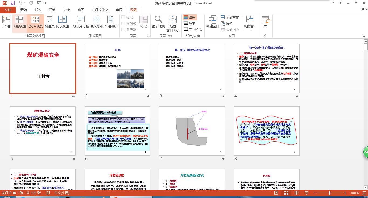Click 100% zoom level

[354, 193]
